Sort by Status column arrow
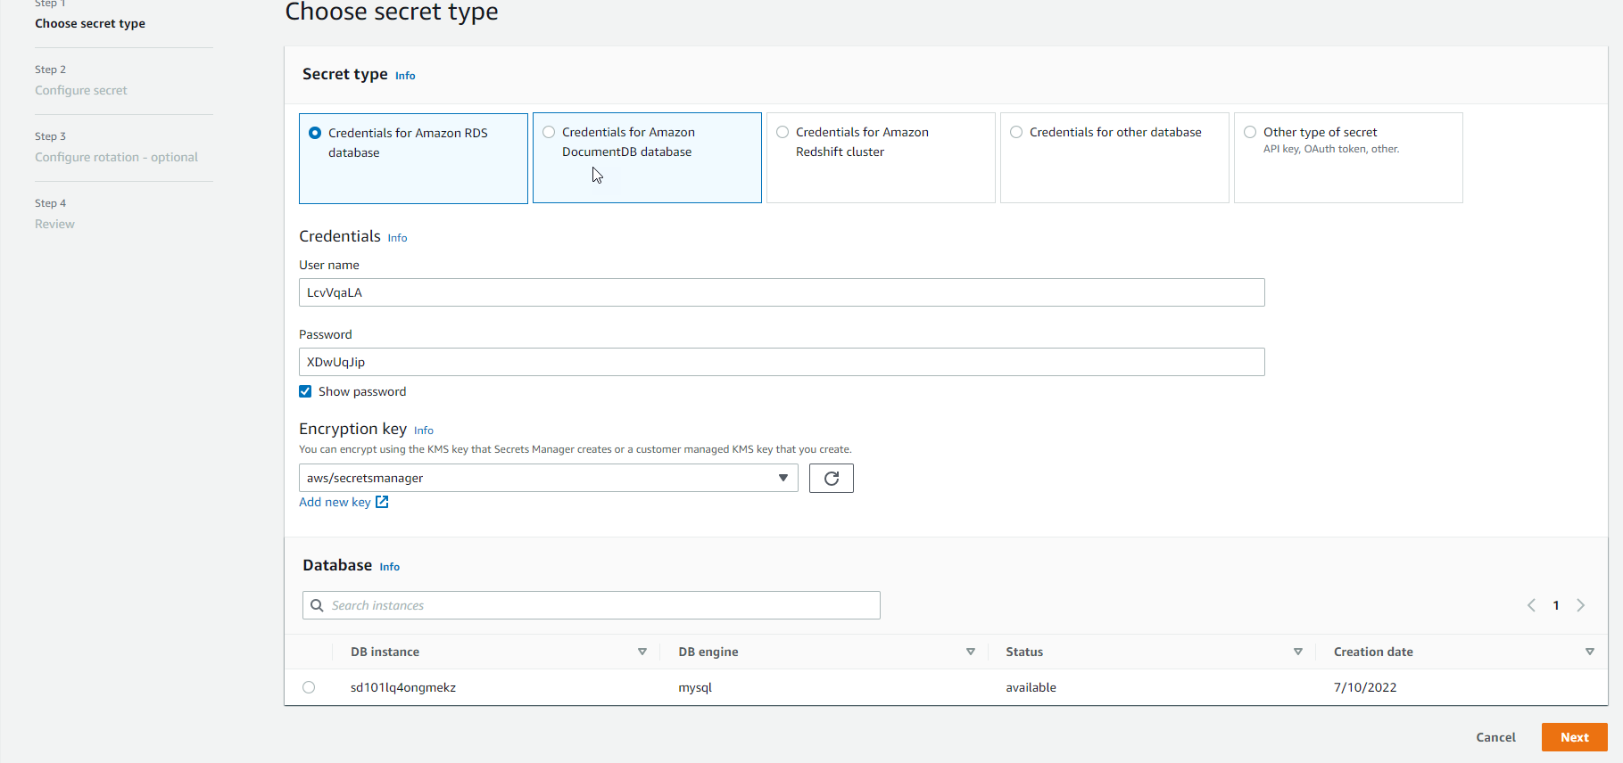This screenshot has height=763, width=1623. coord(1298,652)
